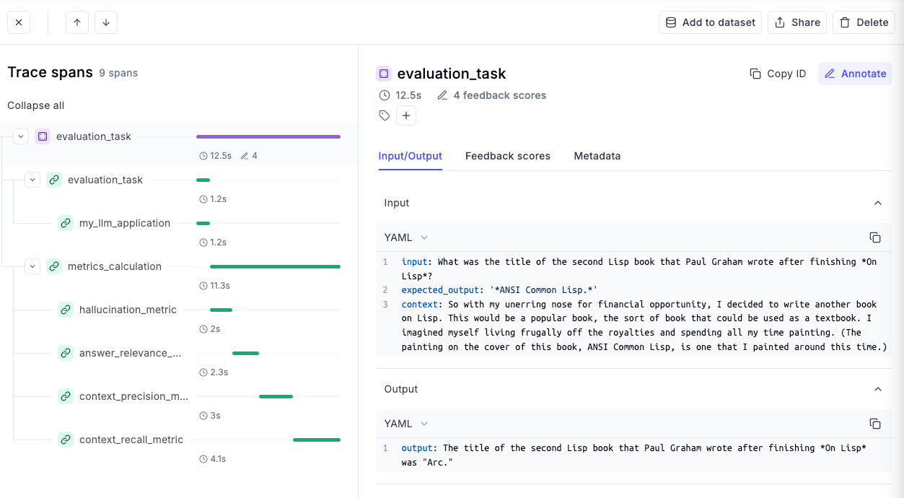Collapse the metrics_calculation span
Viewport: 904px width, 498px height.
tap(32, 266)
